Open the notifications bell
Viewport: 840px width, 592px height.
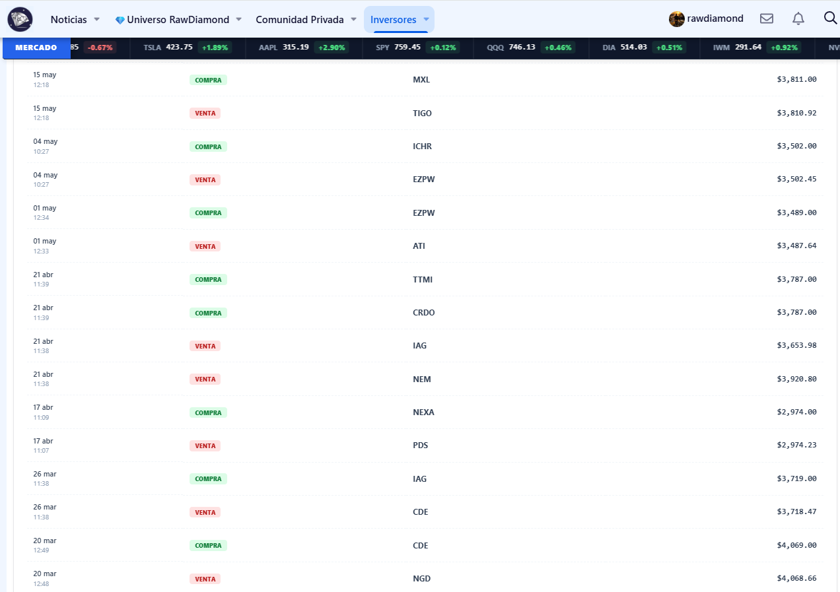point(798,18)
